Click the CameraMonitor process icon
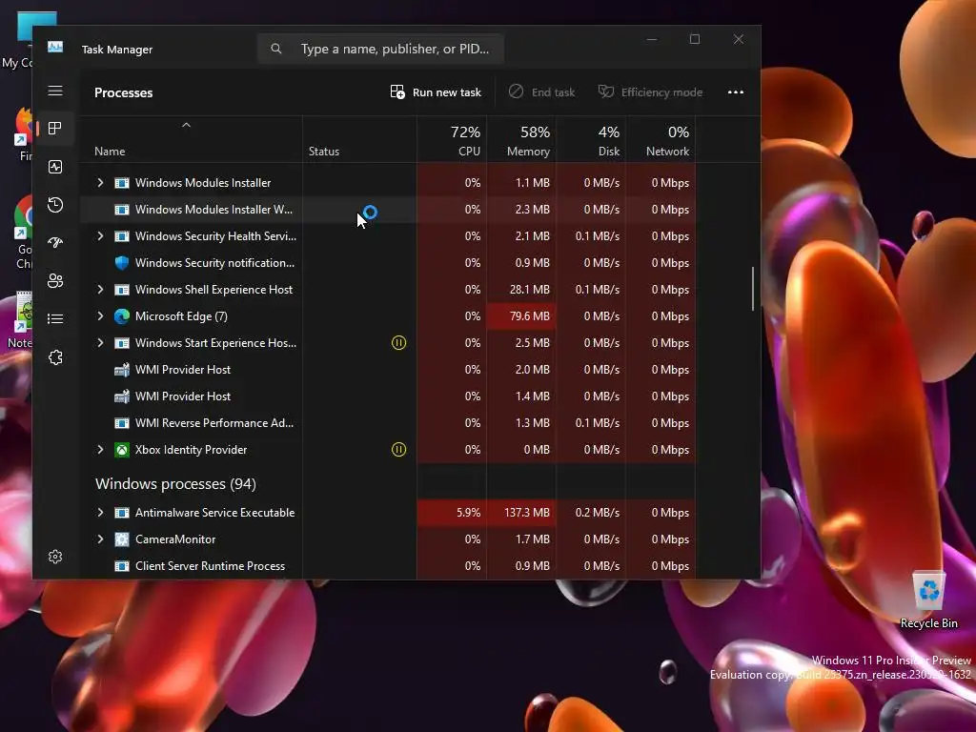Image resolution: width=976 pixels, height=732 pixels. [122, 539]
